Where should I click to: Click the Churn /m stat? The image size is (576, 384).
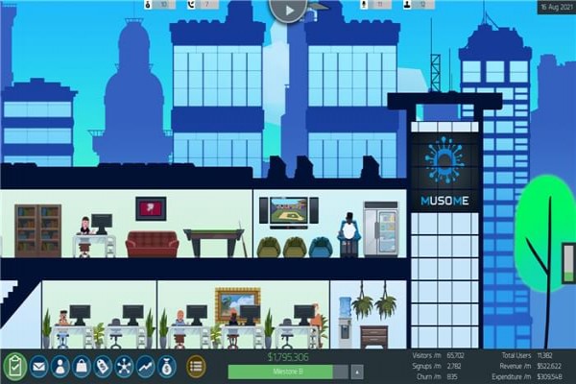pos(437,377)
